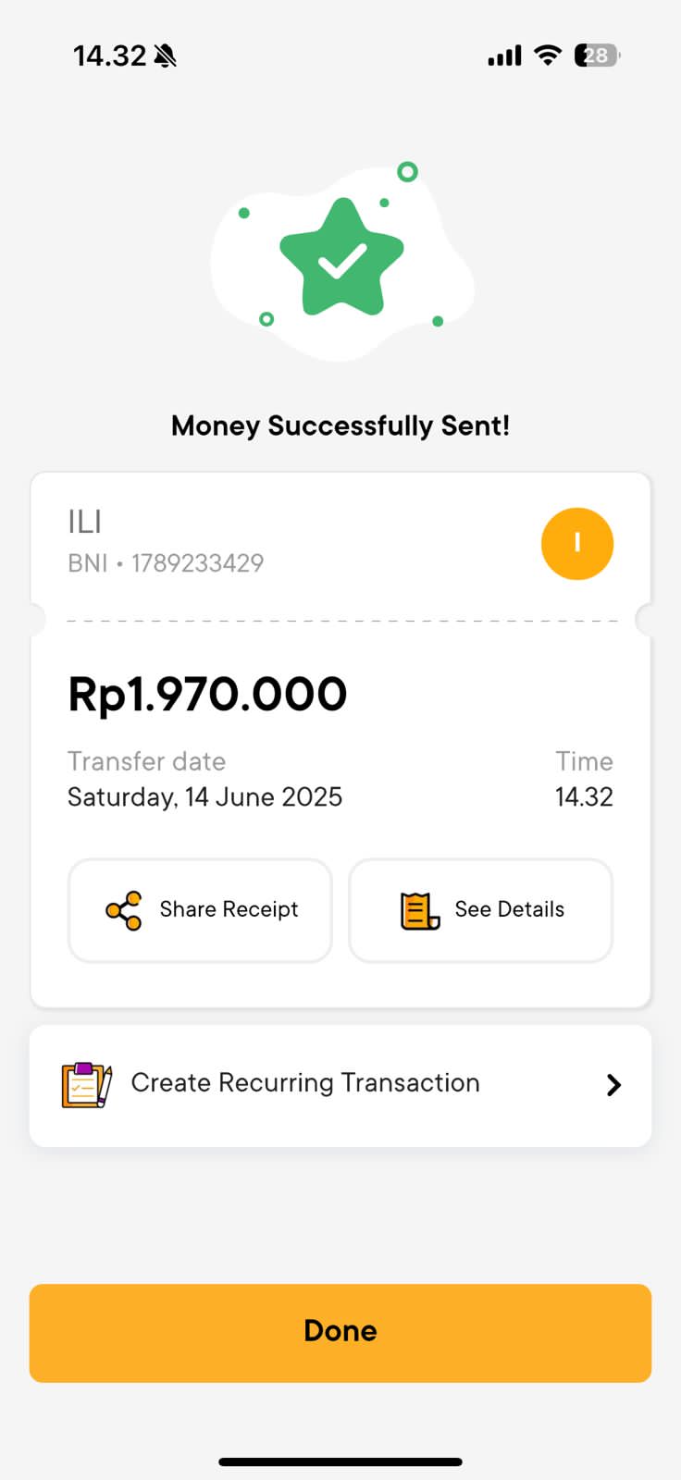
Task: Tap the silent bell icon in status bar
Action: pyautogui.click(x=166, y=56)
